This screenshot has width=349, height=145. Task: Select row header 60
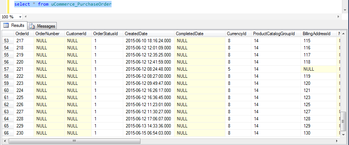coord(8,90)
